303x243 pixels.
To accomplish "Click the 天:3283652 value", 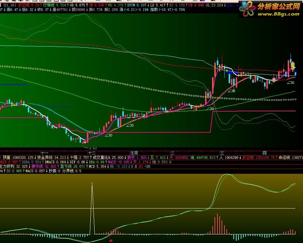I will point(179,158).
